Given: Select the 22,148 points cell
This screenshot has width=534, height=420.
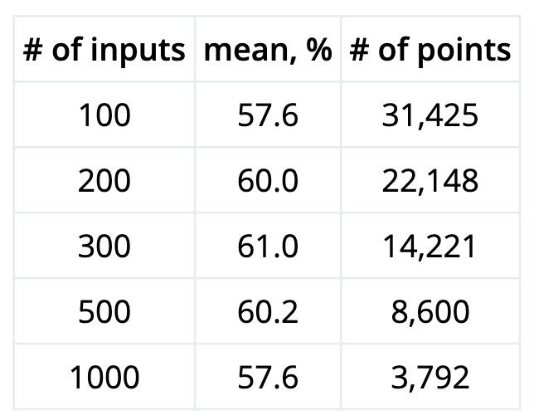Looking at the screenshot, I should click(430, 181).
